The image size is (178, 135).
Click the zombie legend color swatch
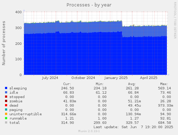(6, 101)
